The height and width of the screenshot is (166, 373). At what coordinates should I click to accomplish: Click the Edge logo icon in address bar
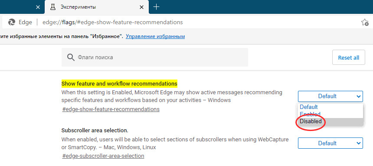[x=12, y=22]
